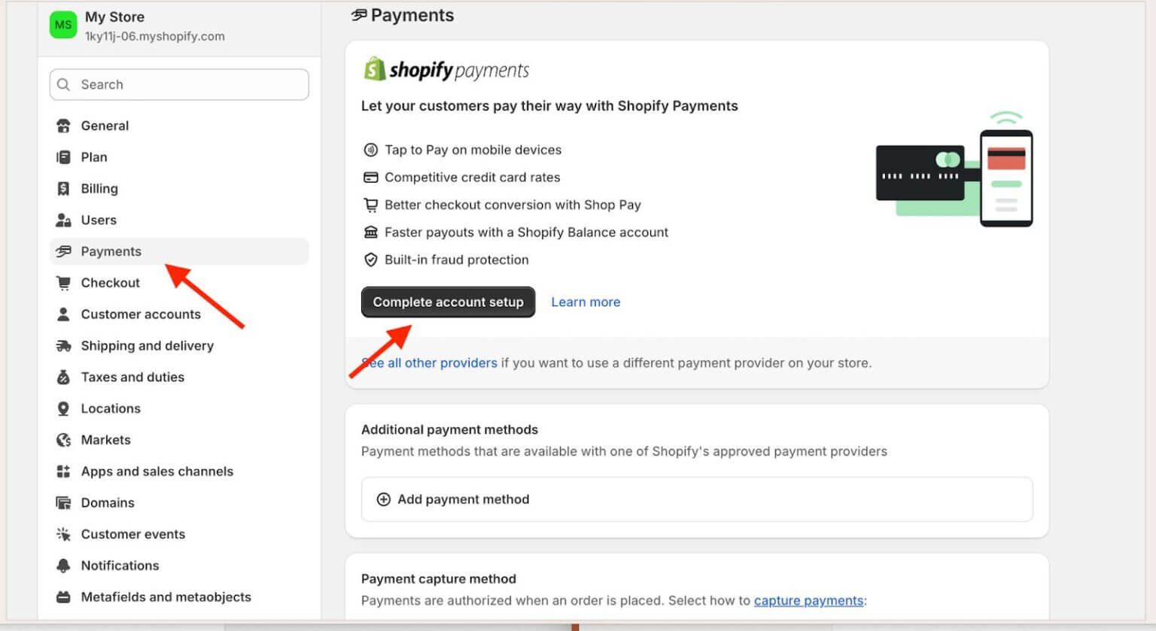This screenshot has width=1156, height=631.
Task: Select Metafields and metaobjects in sidebar
Action: (x=166, y=596)
